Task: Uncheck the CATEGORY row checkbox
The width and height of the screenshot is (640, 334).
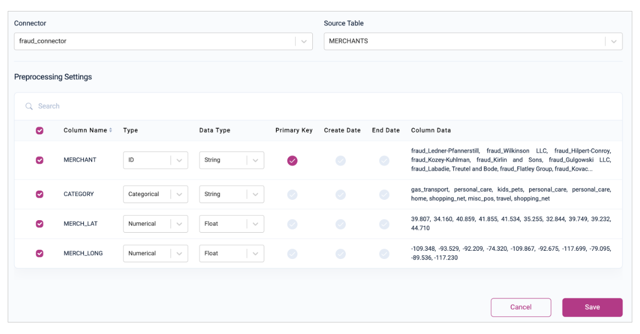Action: coord(40,194)
